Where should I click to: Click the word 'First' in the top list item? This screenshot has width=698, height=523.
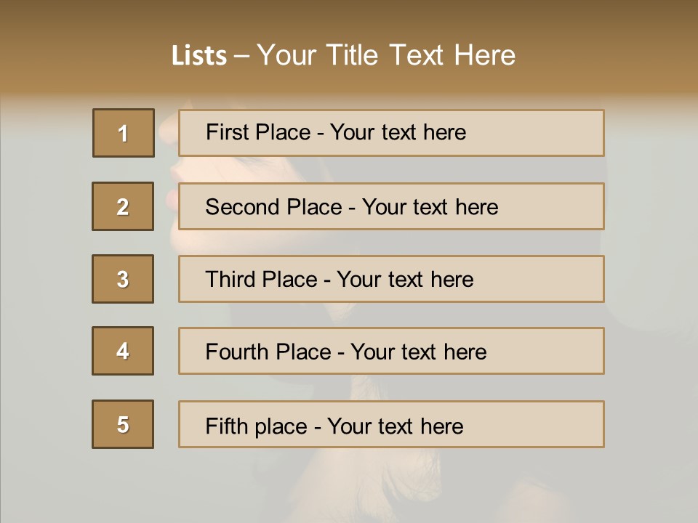coord(228,132)
